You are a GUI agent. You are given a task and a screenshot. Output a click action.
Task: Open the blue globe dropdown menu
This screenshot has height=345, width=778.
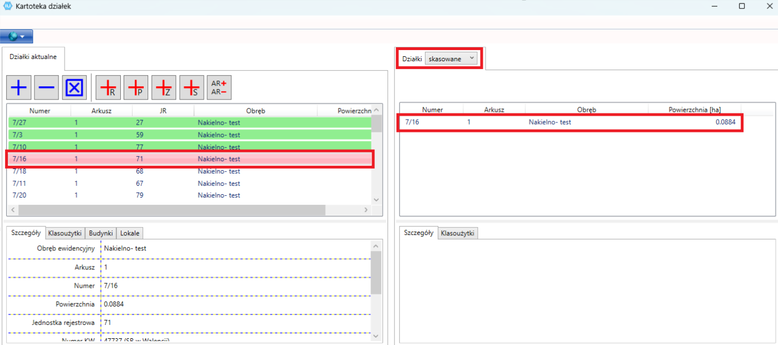(x=17, y=37)
